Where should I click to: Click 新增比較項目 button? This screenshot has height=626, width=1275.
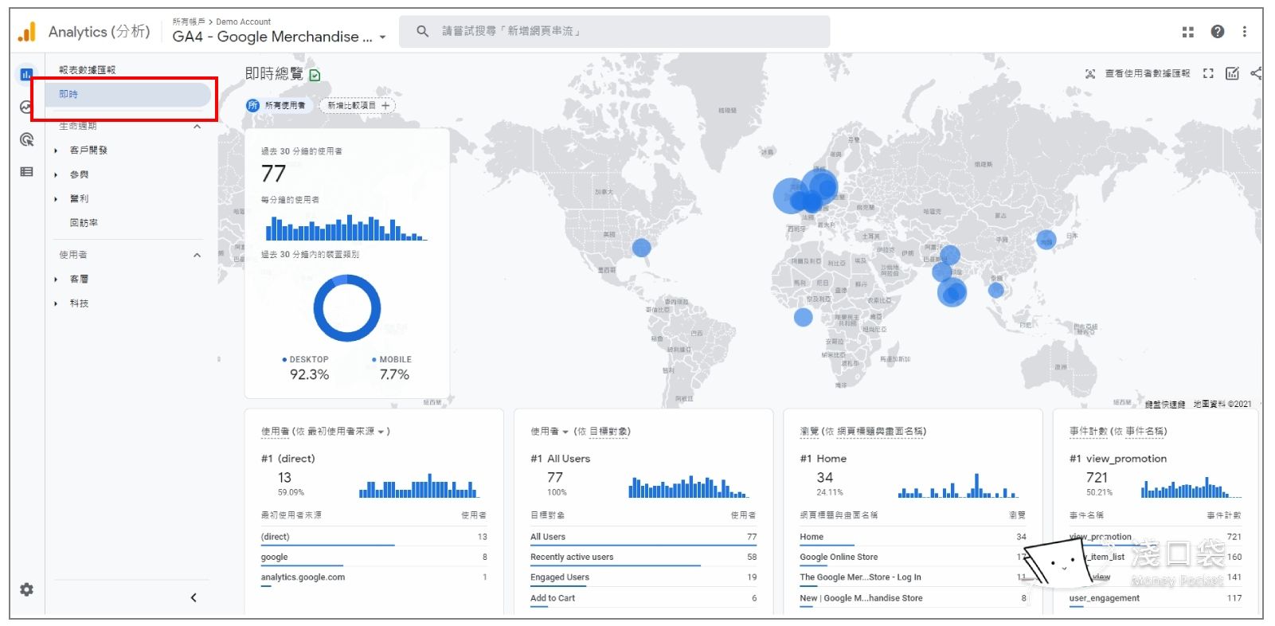pos(358,105)
